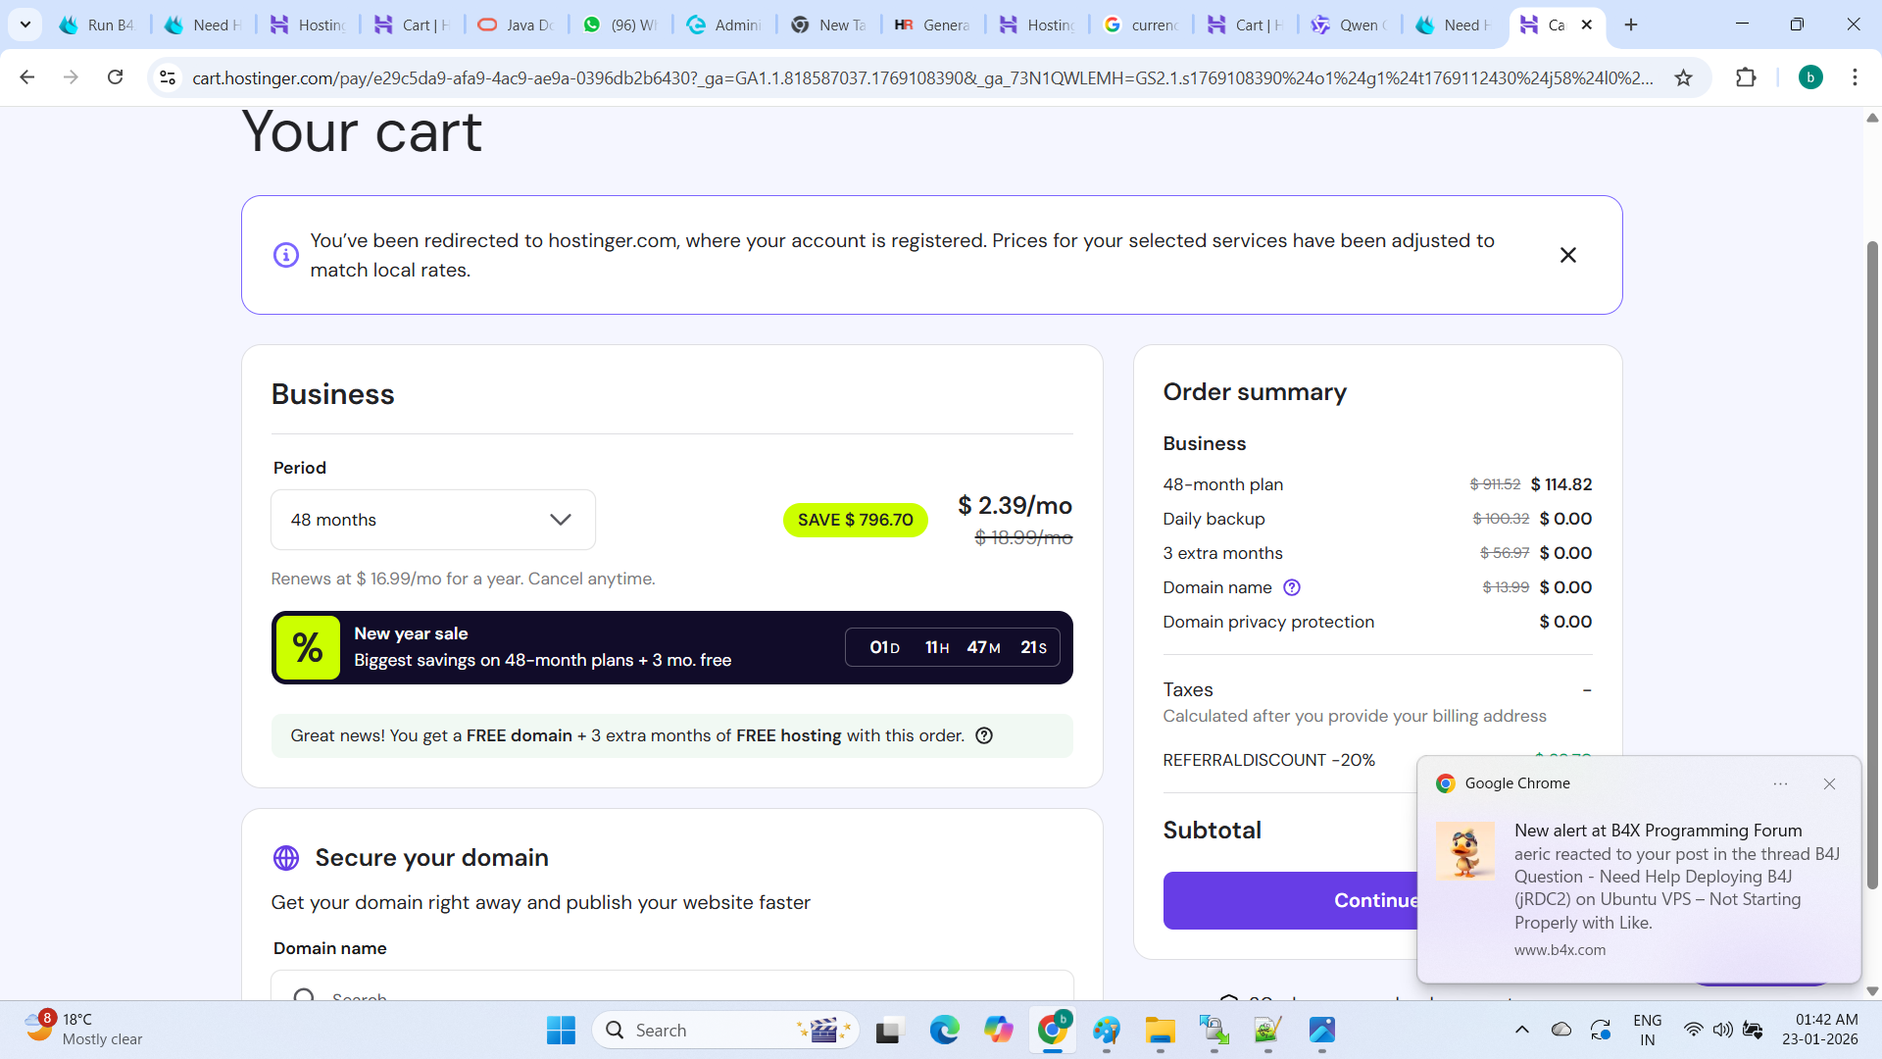Open a new browser tab

[1631, 25]
